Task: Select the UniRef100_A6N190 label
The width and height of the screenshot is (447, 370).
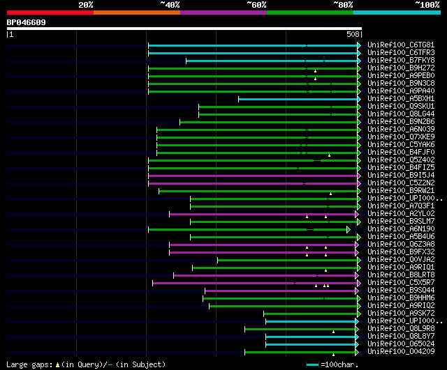Action: 401,229
